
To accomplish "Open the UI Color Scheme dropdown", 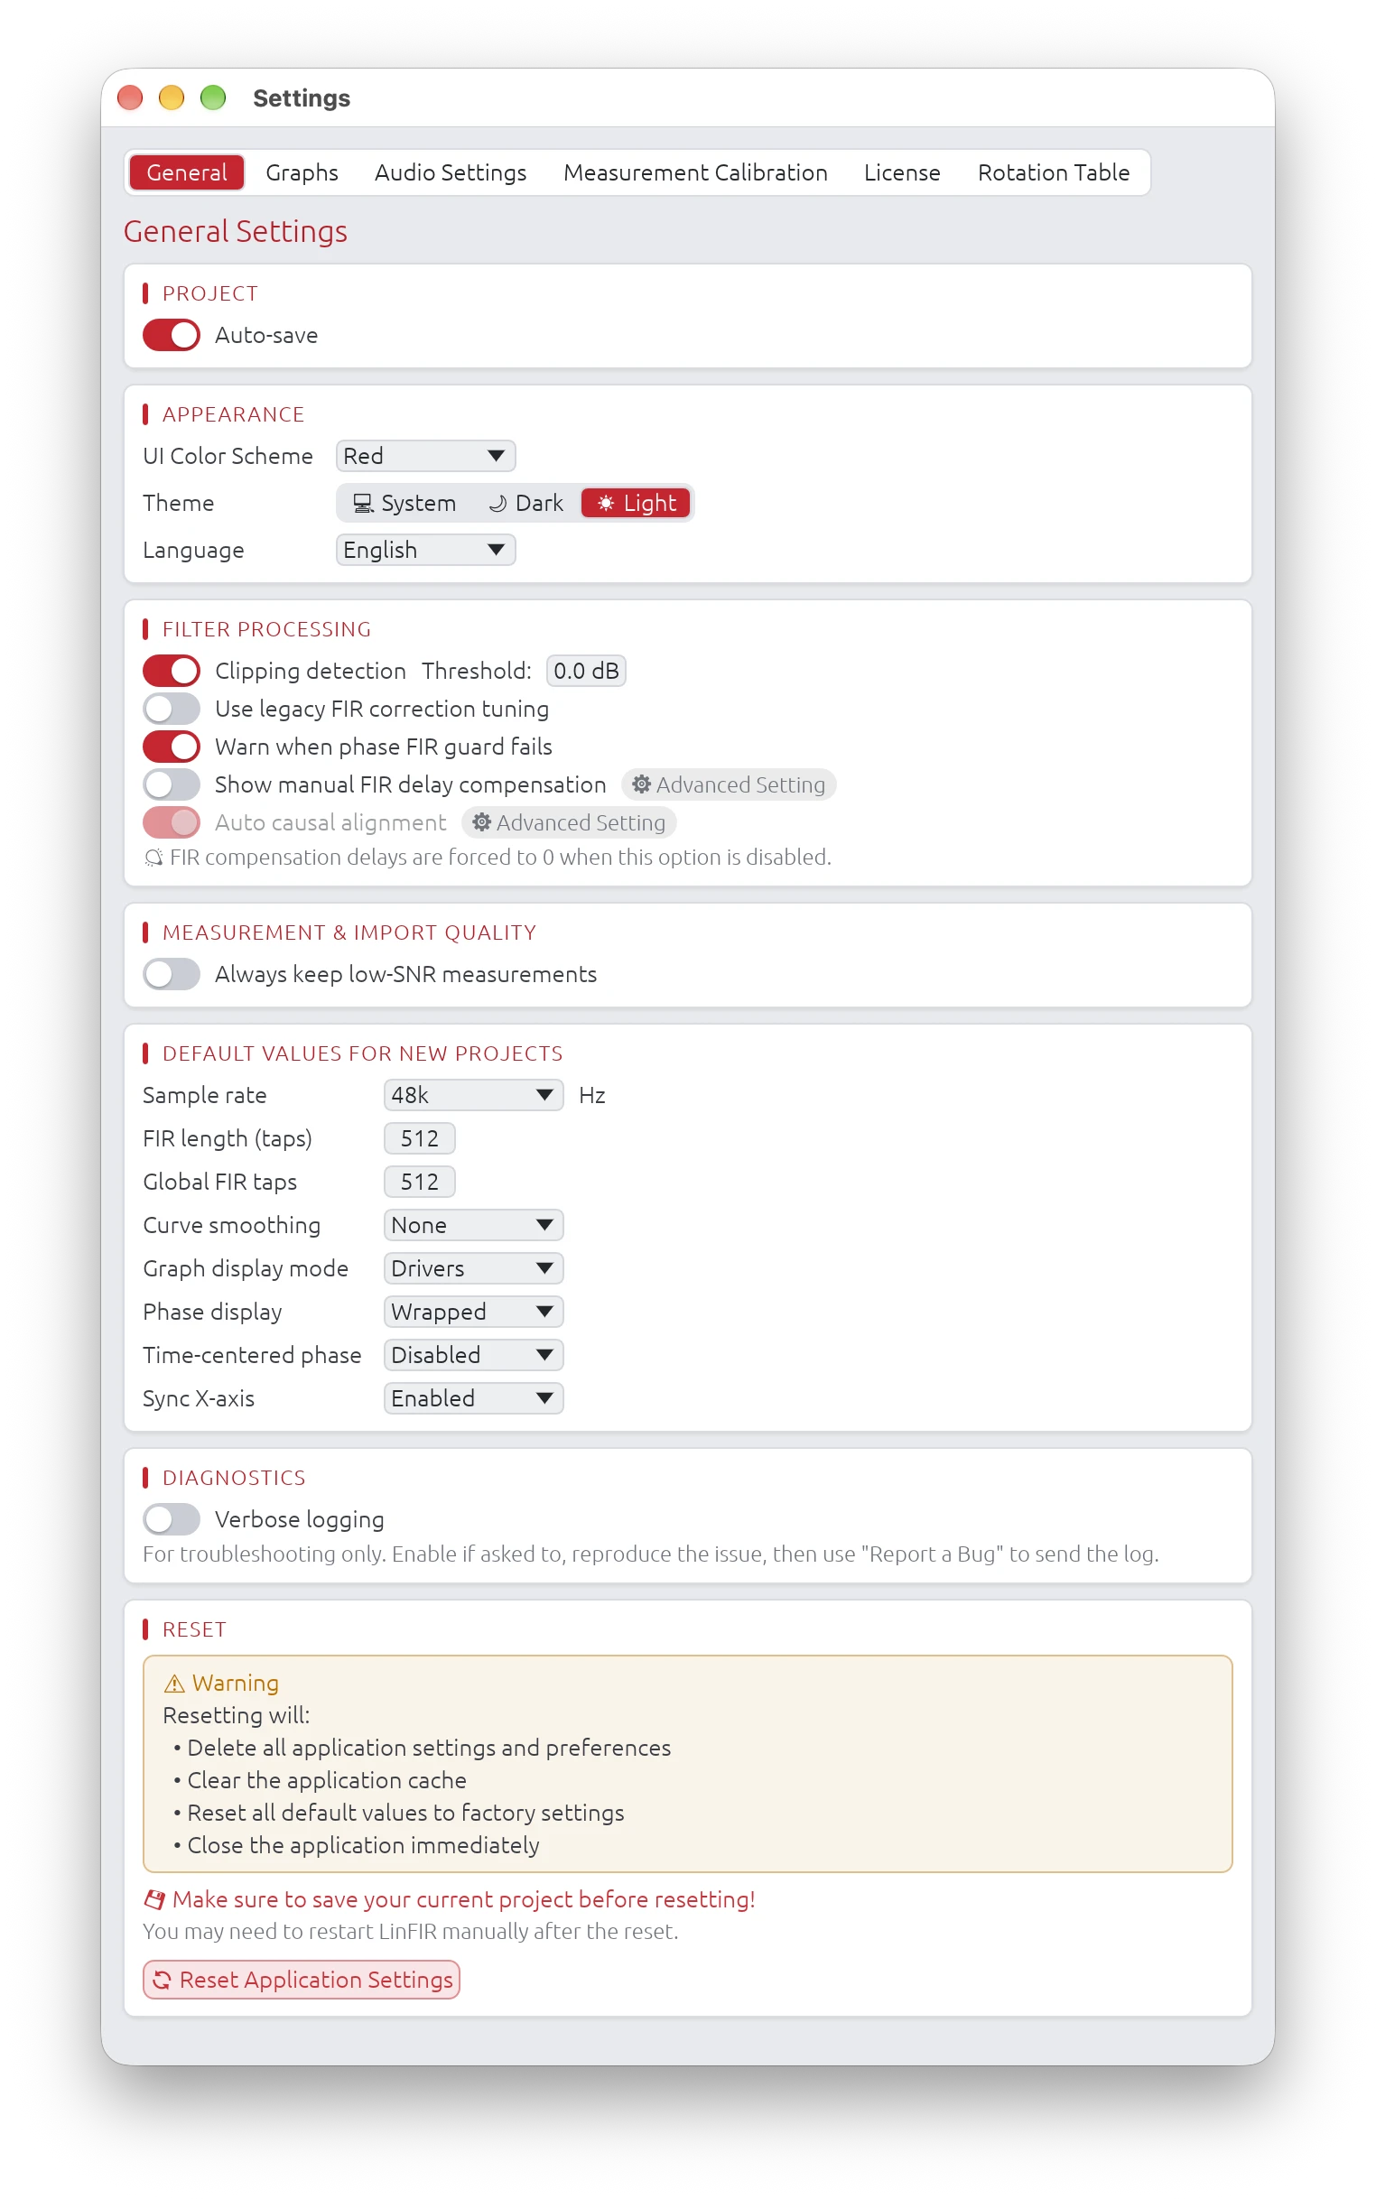I will coord(425,456).
